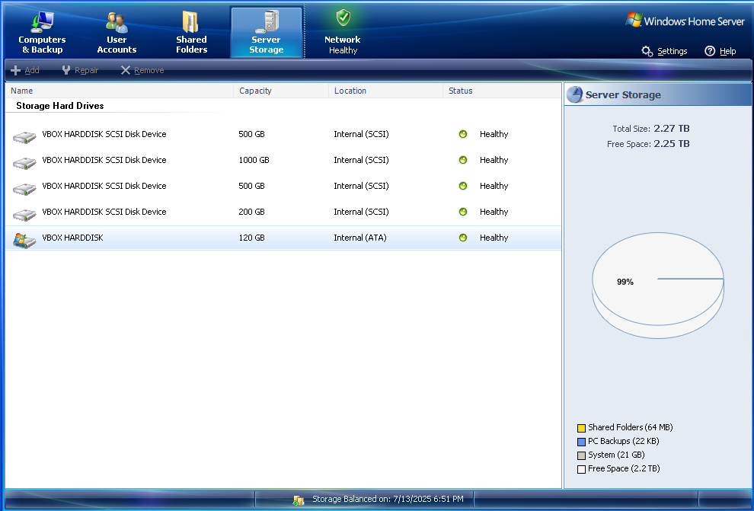Click the 99% storage pie chart
754x511 pixels.
click(658, 286)
